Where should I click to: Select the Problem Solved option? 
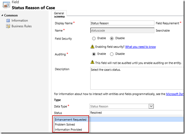(x=65, y=125)
